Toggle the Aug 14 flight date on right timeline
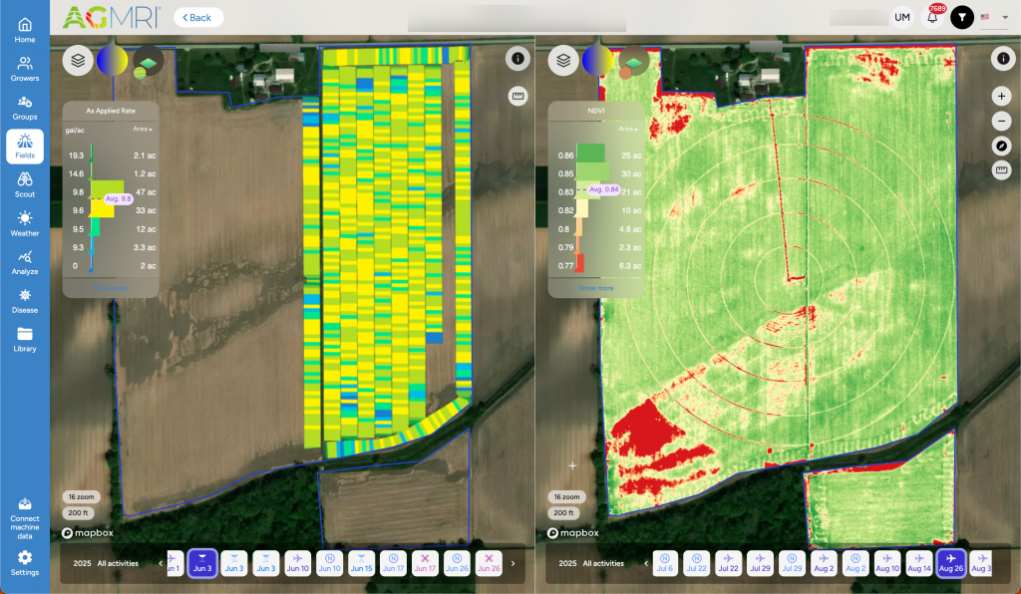1021x594 pixels. coord(919,564)
